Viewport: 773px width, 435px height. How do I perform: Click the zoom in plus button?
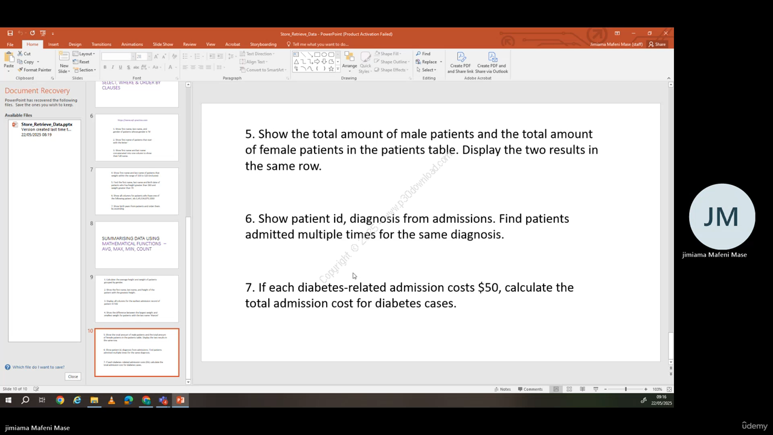tap(646, 389)
